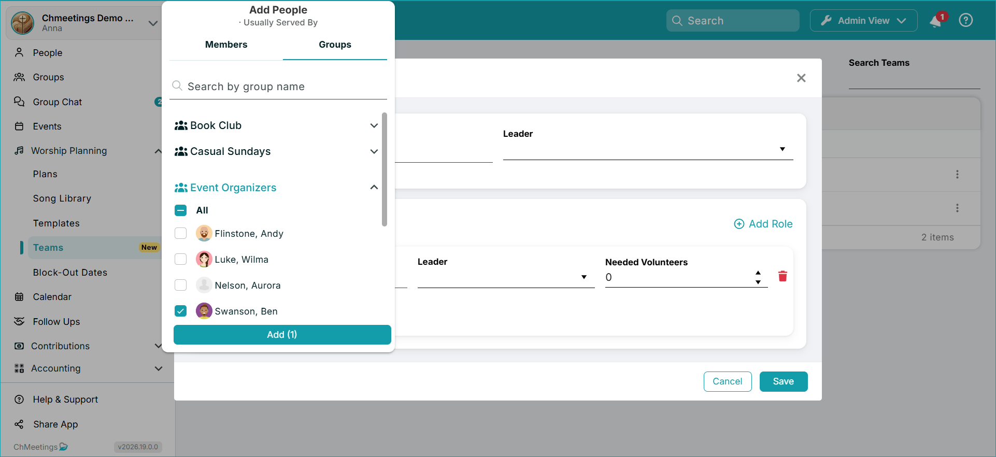This screenshot has width=996, height=457.
Task: Open the help question mark icon
Action: (966, 20)
